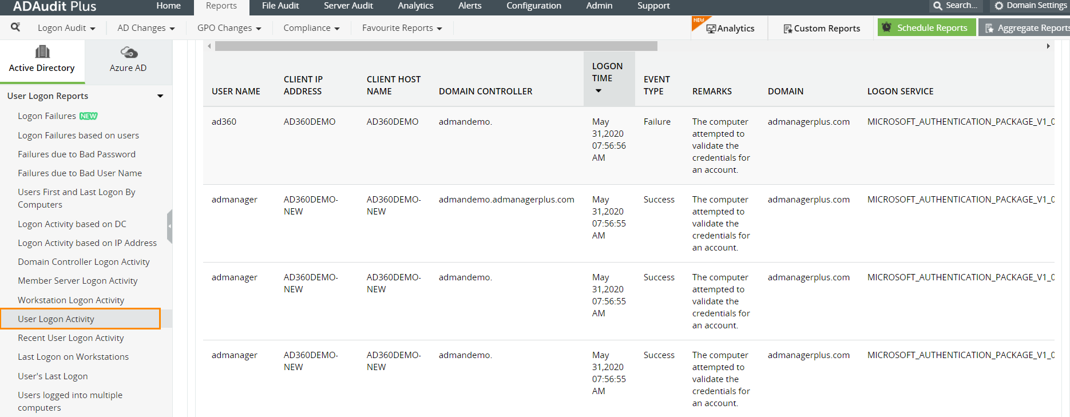
Task: Open the Configuration tab
Action: [x=534, y=6]
